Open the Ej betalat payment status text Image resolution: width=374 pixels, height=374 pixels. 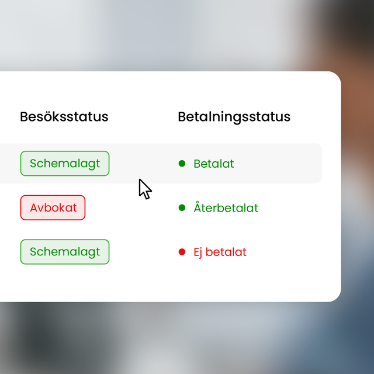(x=220, y=252)
